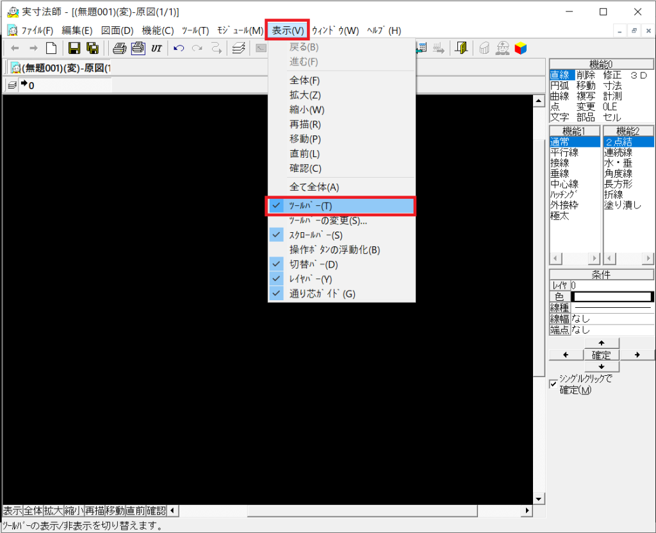
Task: Enable 操作ボタンの浮動化(B) option
Action: tap(341, 250)
